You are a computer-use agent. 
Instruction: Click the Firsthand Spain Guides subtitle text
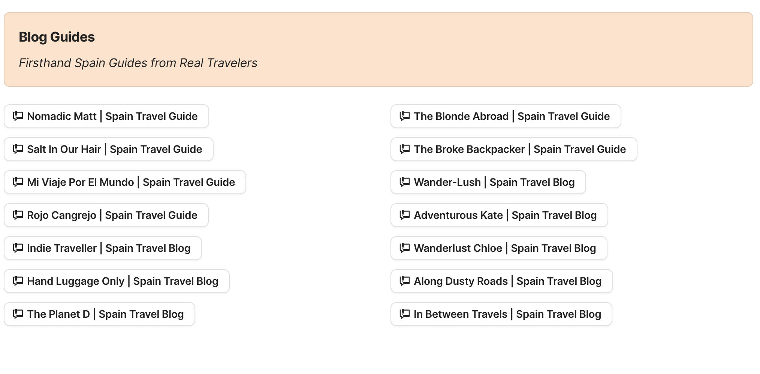click(x=138, y=63)
